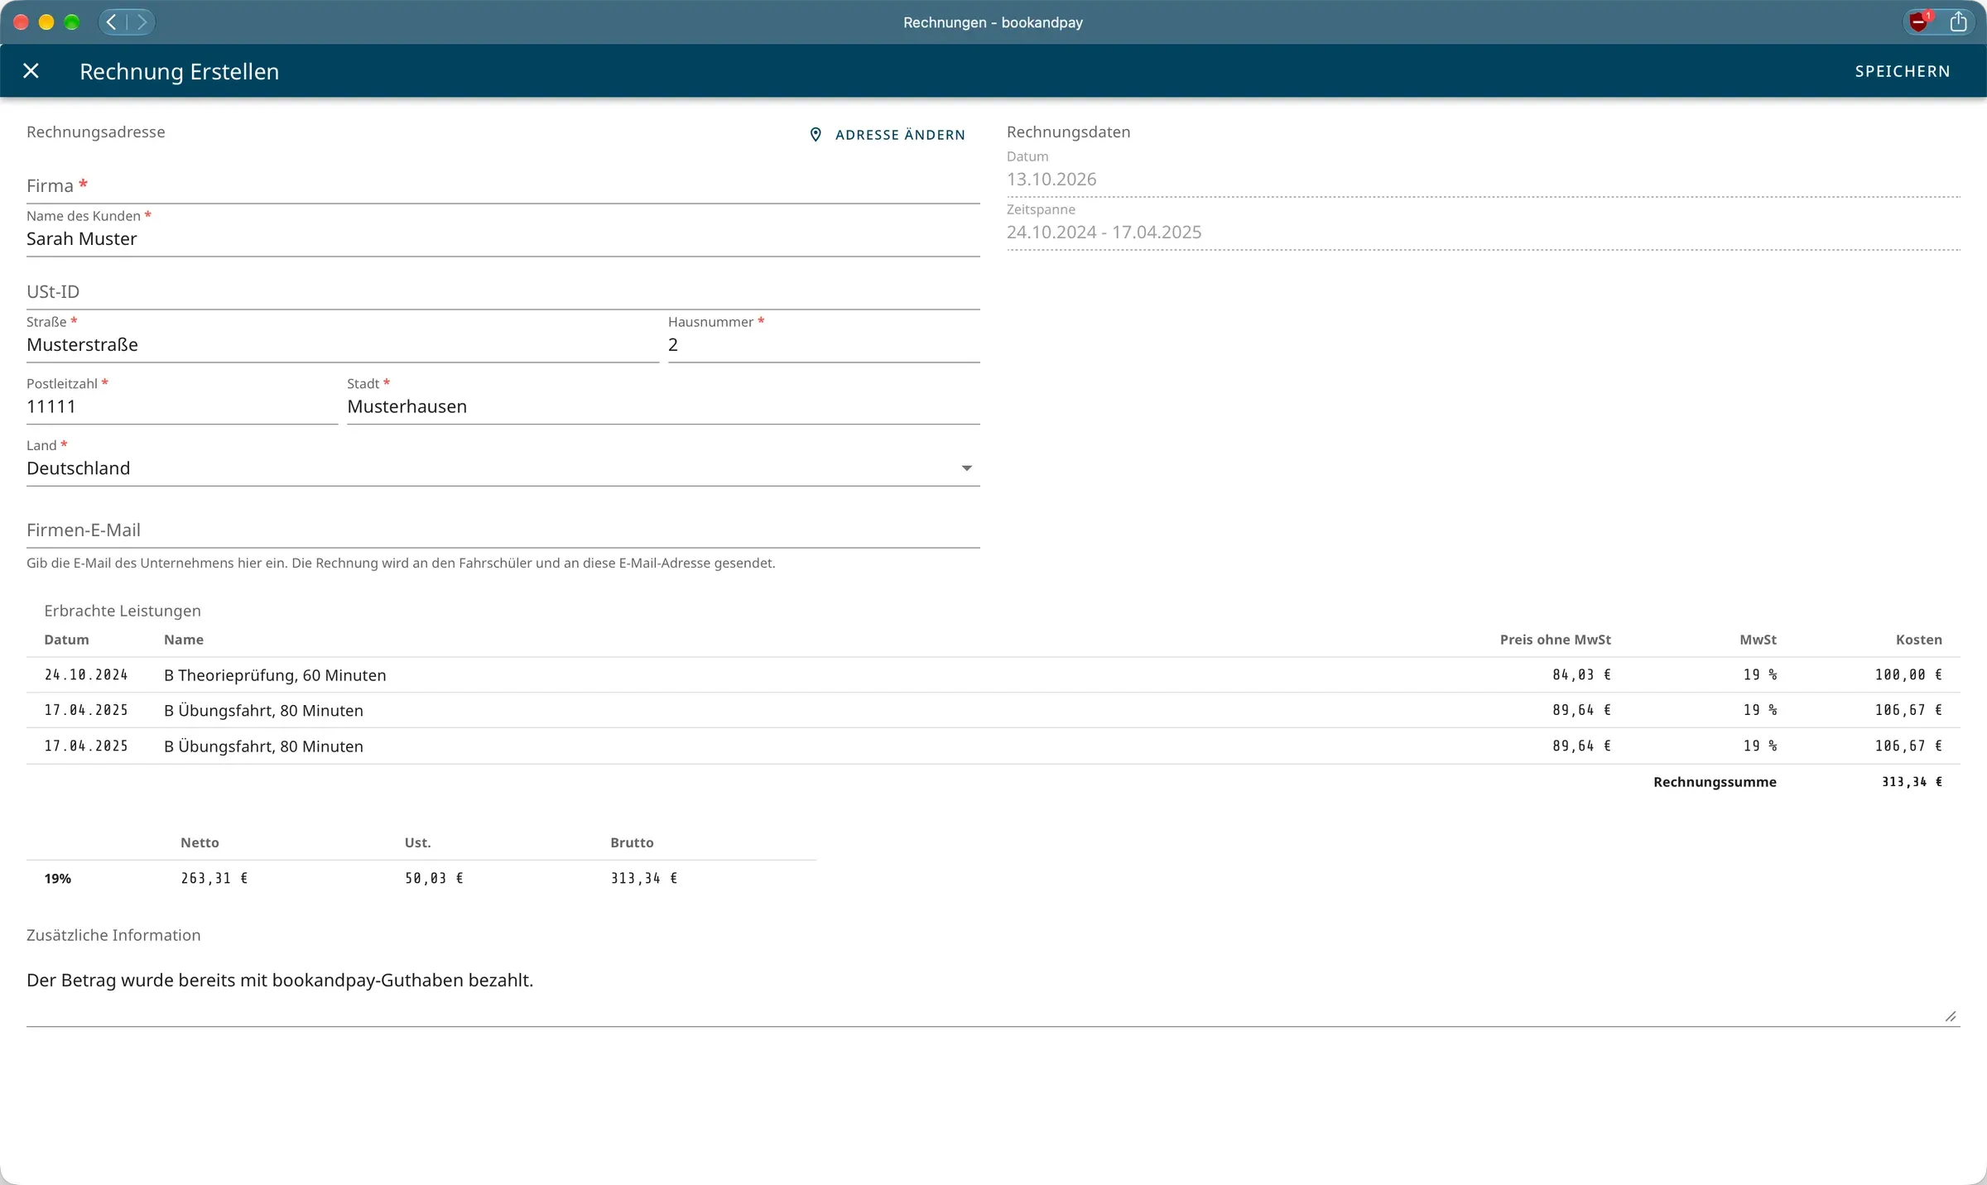Click the price 84,03 € cell
The height and width of the screenshot is (1185, 1987).
1581,675
